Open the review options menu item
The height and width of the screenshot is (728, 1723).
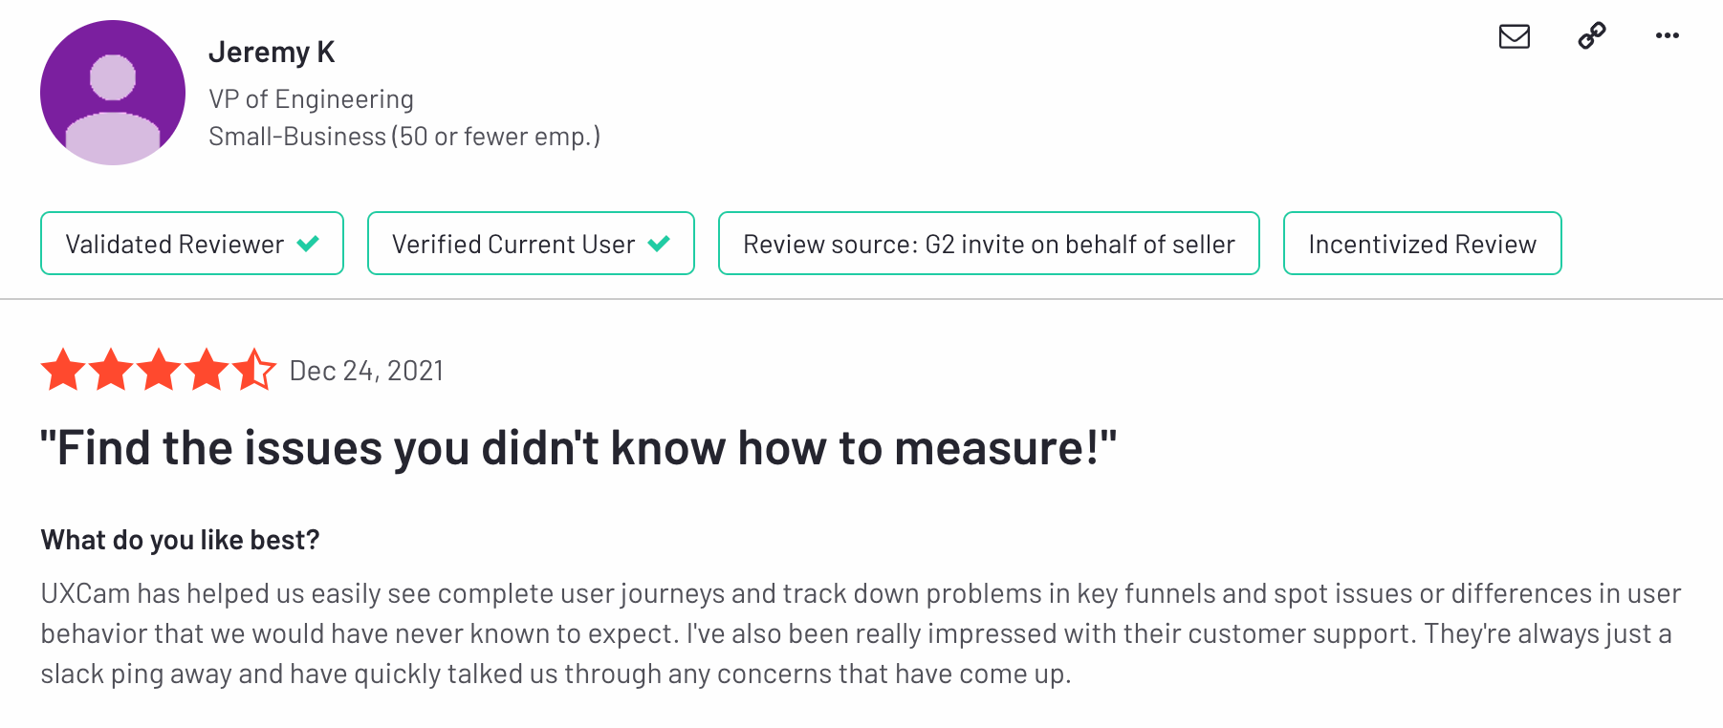(x=1668, y=36)
